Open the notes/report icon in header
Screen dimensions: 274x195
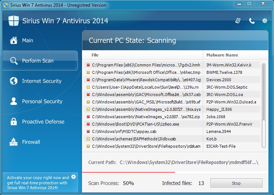tap(238, 21)
